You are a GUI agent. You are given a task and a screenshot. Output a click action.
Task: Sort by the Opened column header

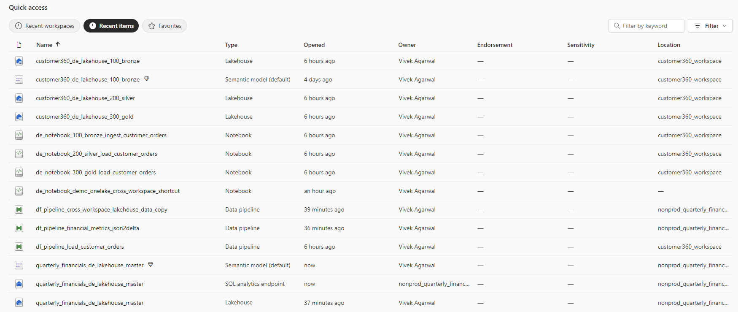314,45
